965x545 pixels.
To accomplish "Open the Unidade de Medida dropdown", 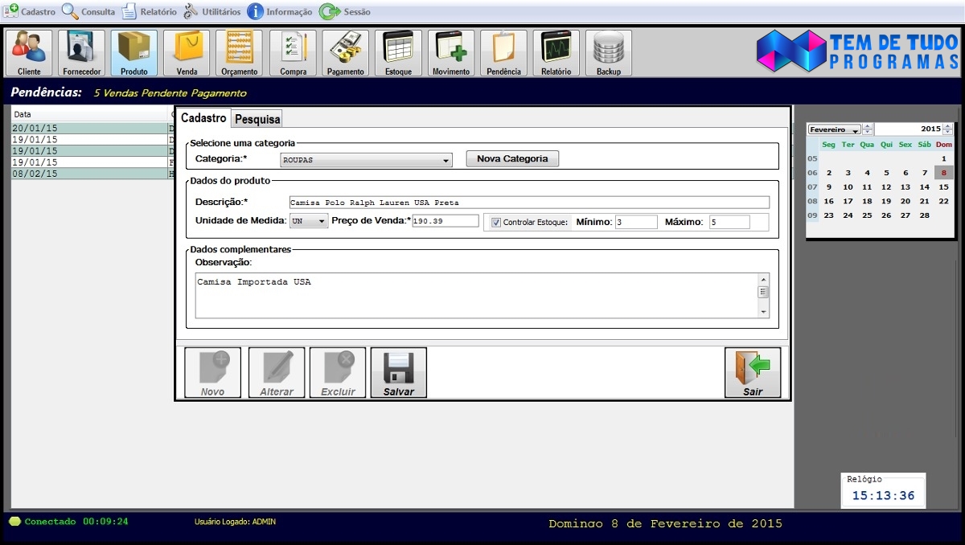I will pyautogui.click(x=322, y=222).
